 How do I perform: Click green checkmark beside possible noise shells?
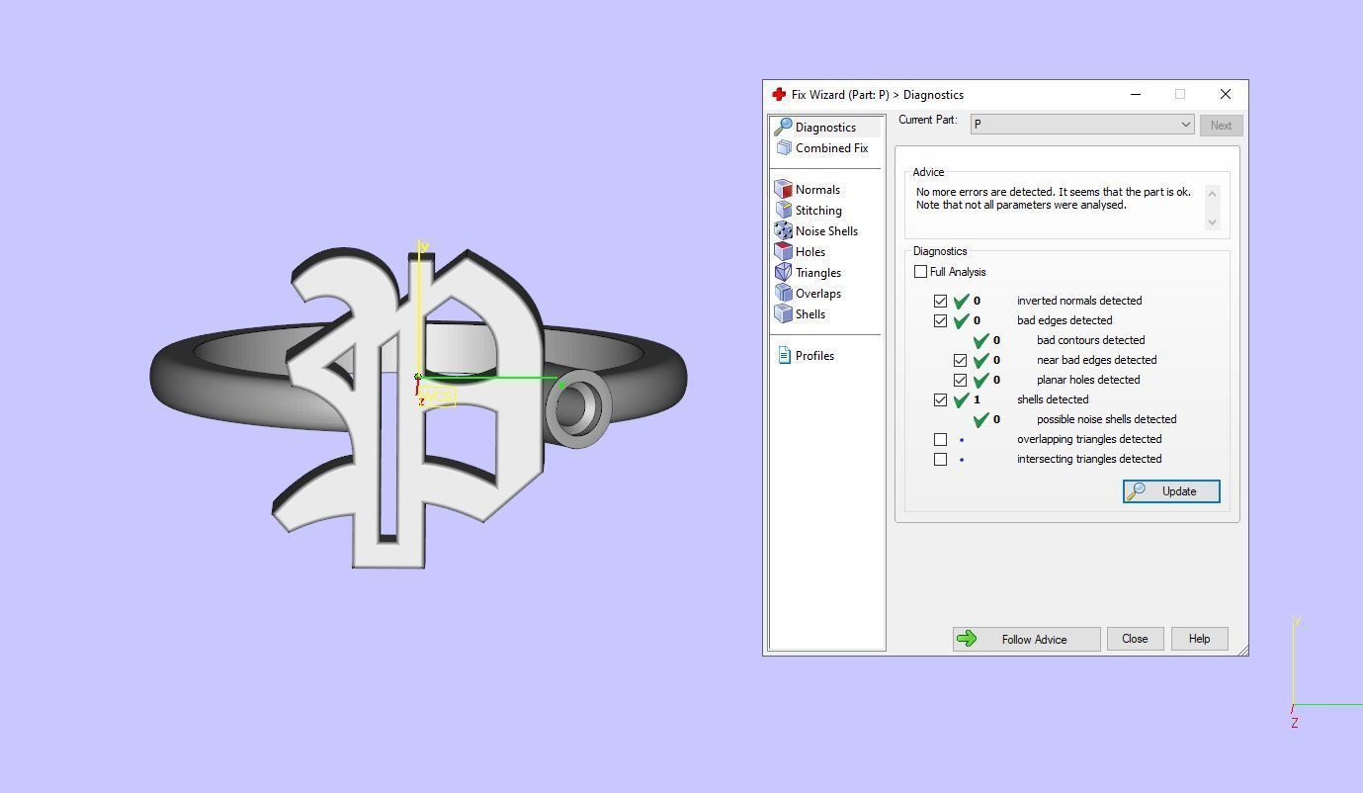(980, 419)
